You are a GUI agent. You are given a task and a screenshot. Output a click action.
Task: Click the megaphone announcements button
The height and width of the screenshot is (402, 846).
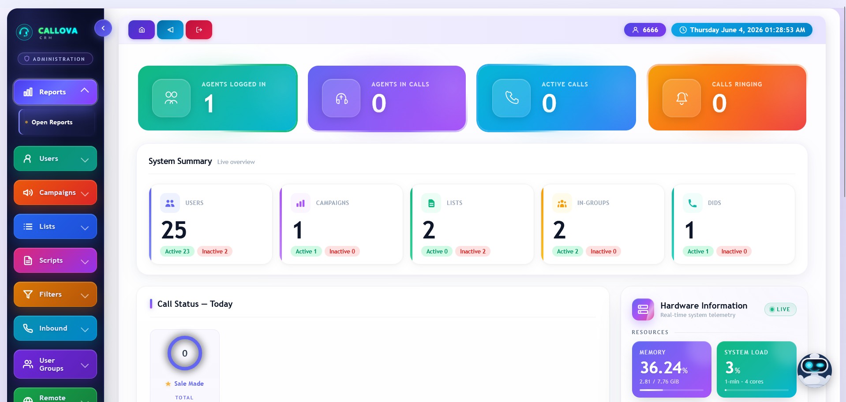170,30
